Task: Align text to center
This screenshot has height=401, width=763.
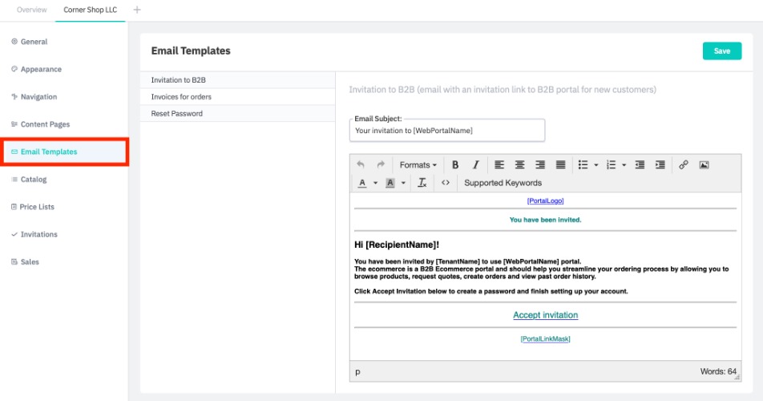Action: [x=519, y=165]
